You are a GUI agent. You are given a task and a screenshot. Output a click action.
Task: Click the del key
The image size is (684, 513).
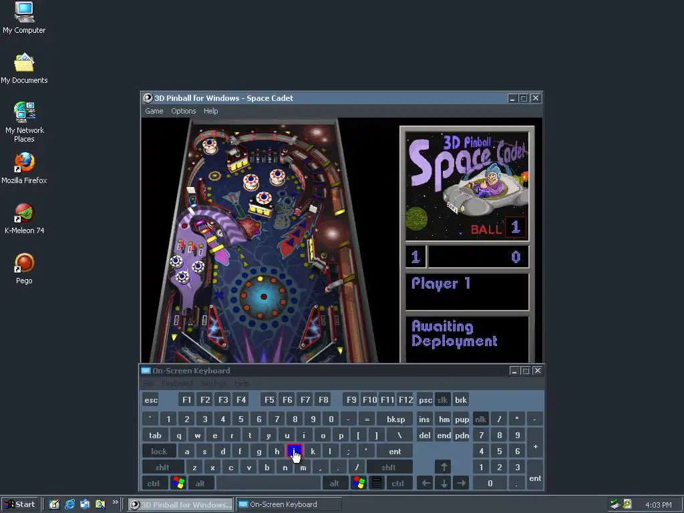tap(424, 436)
